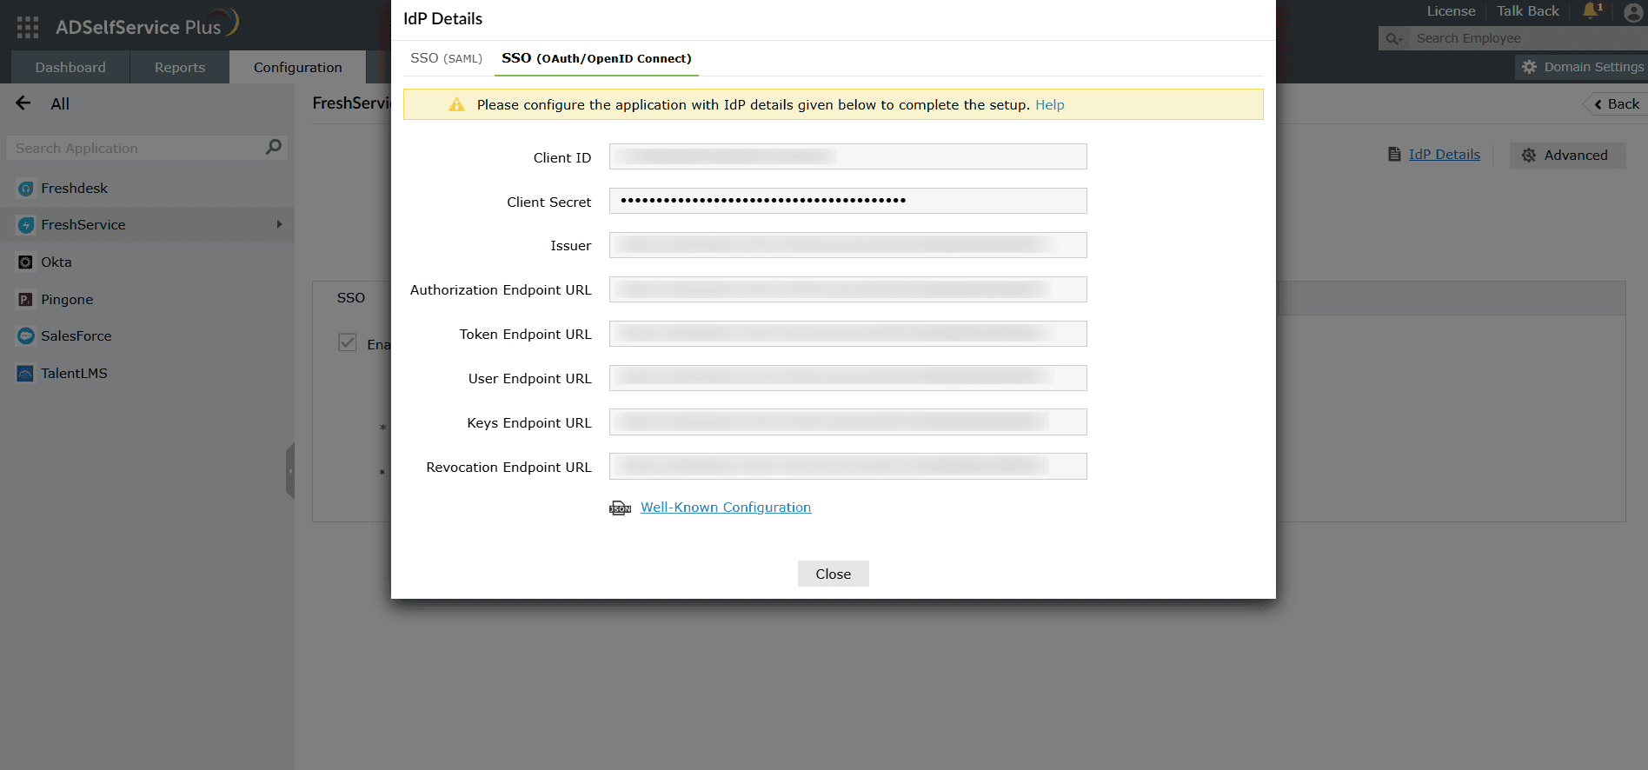Switch to the SSO (SAML) tab
Screen dimensions: 1648x770
coord(446,58)
